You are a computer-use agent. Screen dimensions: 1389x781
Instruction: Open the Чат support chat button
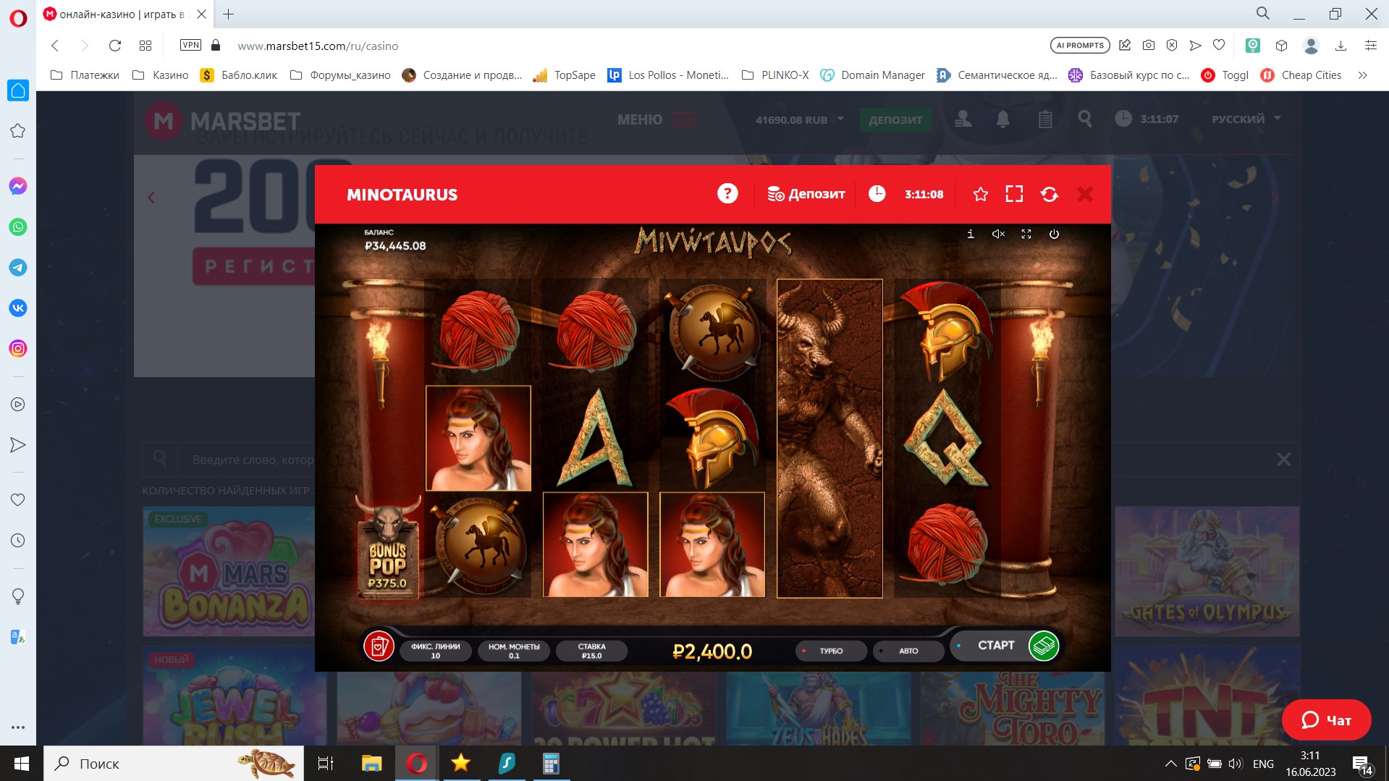pyautogui.click(x=1326, y=719)
